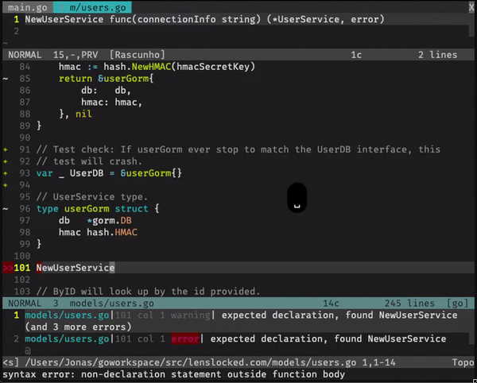Switch to the main.go tab
Screen dimensions: 477x383
tap(27, 7)
